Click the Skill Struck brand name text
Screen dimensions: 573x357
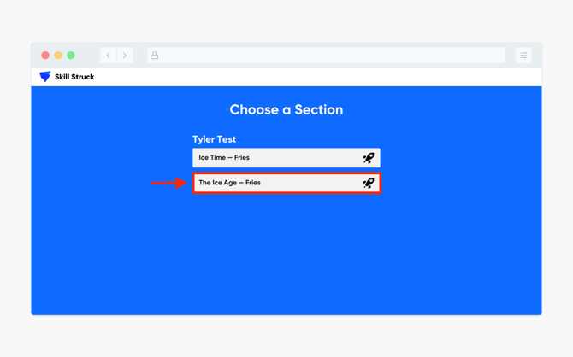click(x=74, y=77)
